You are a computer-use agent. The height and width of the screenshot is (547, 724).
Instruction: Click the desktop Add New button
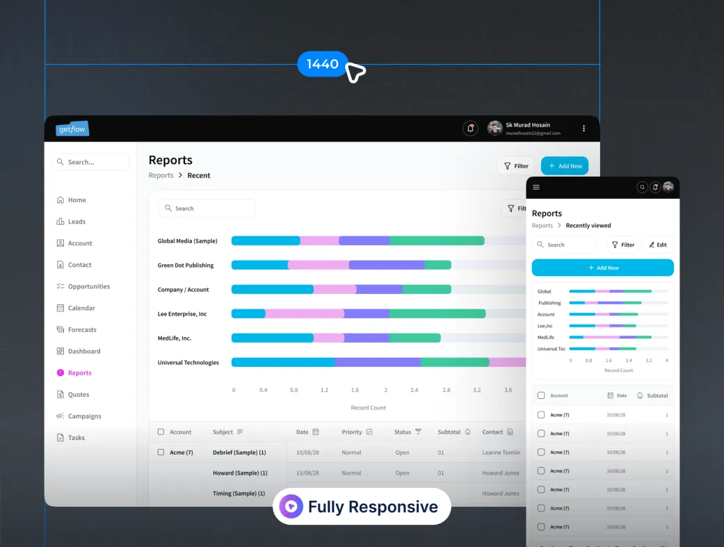click(x=565, y=166)
